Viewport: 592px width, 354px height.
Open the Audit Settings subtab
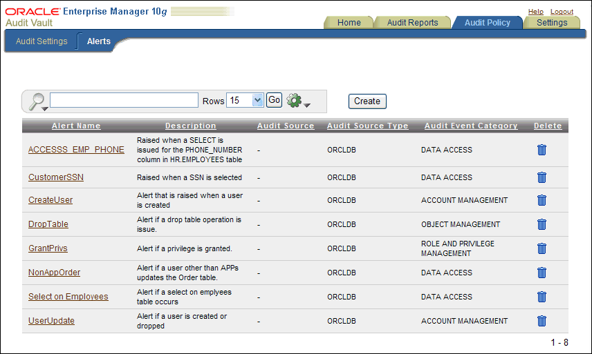pyautogui.click(x=41, y=41)
